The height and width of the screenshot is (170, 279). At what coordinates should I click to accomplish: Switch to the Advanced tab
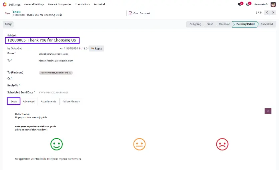29,101
